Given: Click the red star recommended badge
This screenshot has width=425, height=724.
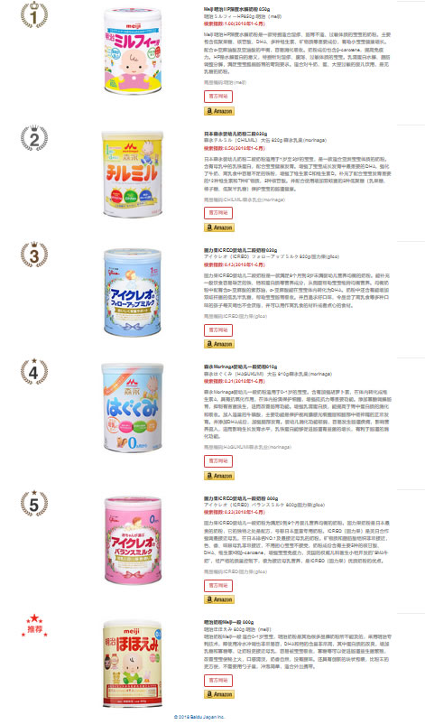Looking at the screenshot, I should click(34, 627).
